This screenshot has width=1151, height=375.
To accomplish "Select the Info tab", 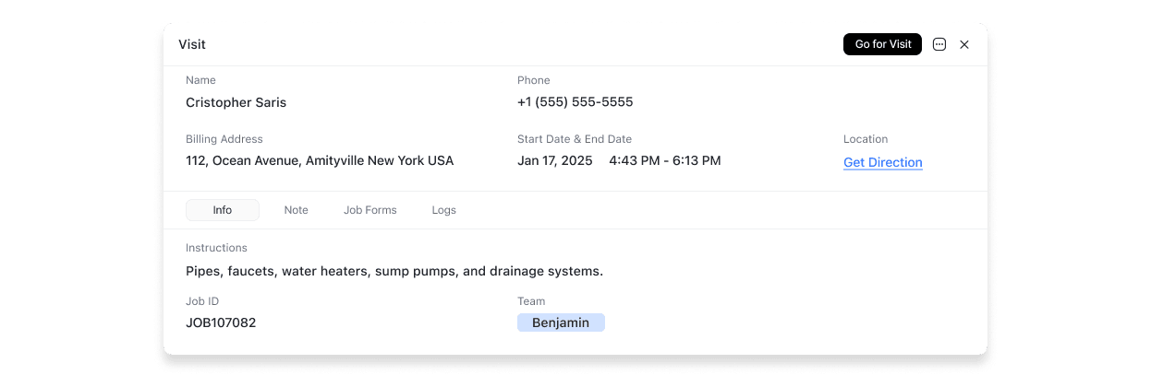I will pyautogui.click(x=223, y=210).
